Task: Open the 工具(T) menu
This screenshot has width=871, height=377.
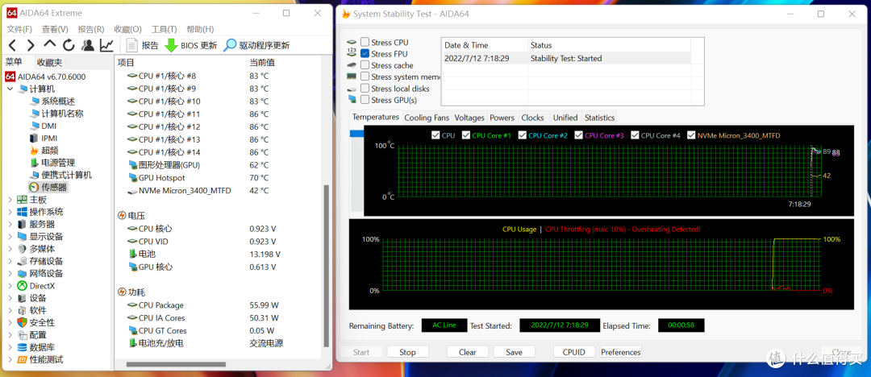Action: coord(165,29)
